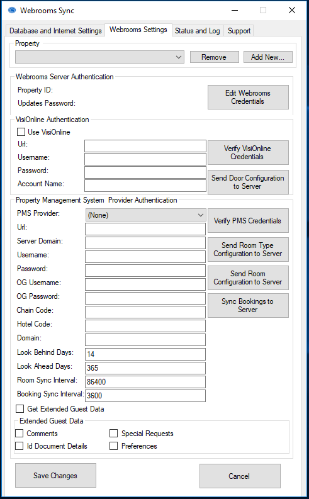The width and height of the screenshot is (309, 499).
Task: Minimize the Webrooms Sync window
Action: pyautogui.click(x=235, y=10)
